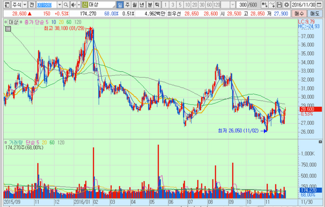Expand the 주식 market type dropdown
325x207 pixels.
pyautogui.click(x=24, y=5)
